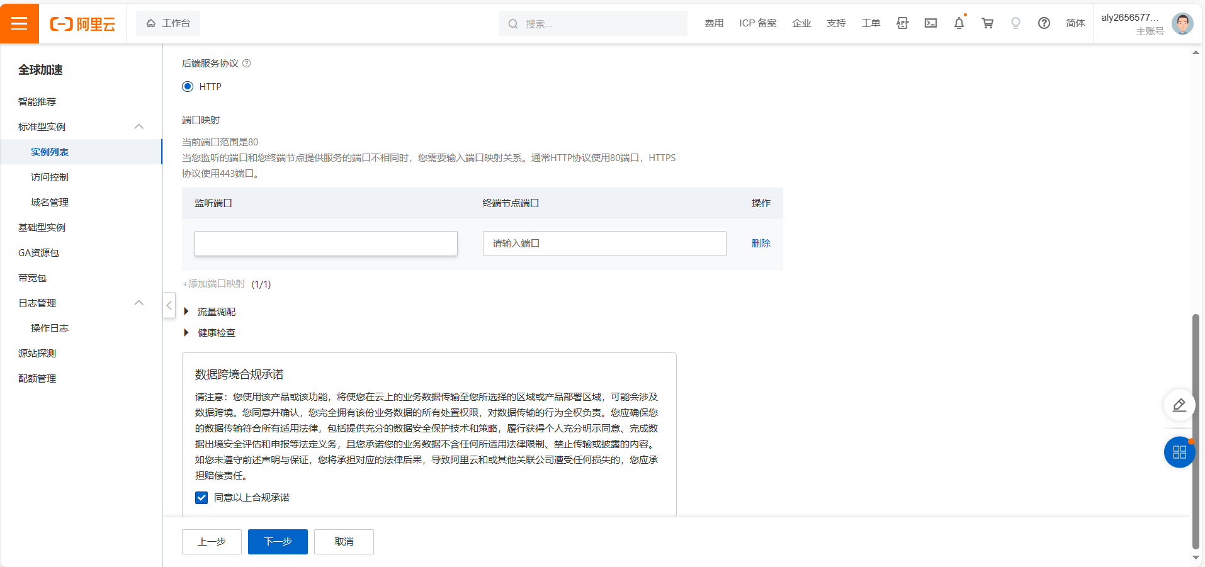Open GA资源包 in sidebar
Image resolution: width=1205 pixels, height=567 pixels.
click(38, 252)
